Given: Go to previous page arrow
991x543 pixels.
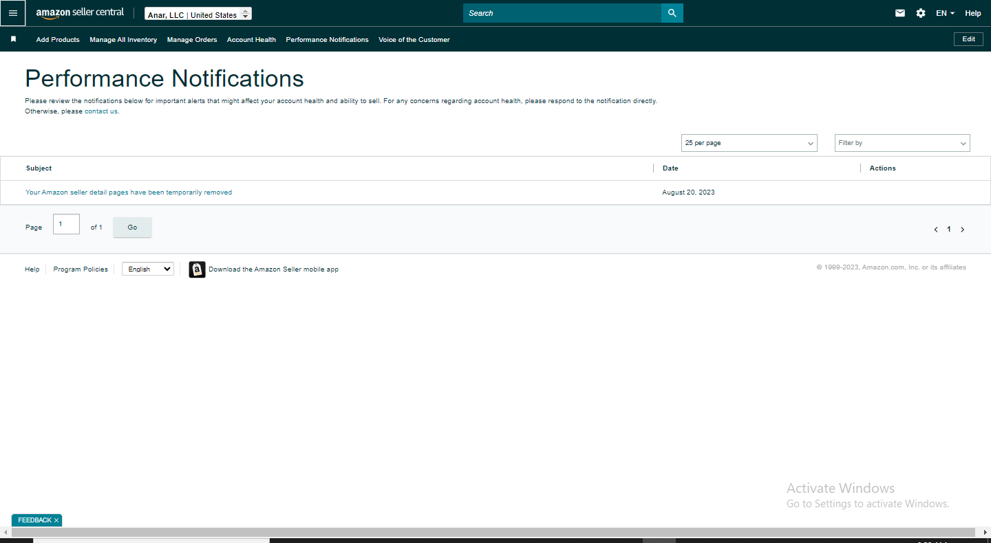Looking at the screenshot, I should pyautogui.click(x=935, y=230).
